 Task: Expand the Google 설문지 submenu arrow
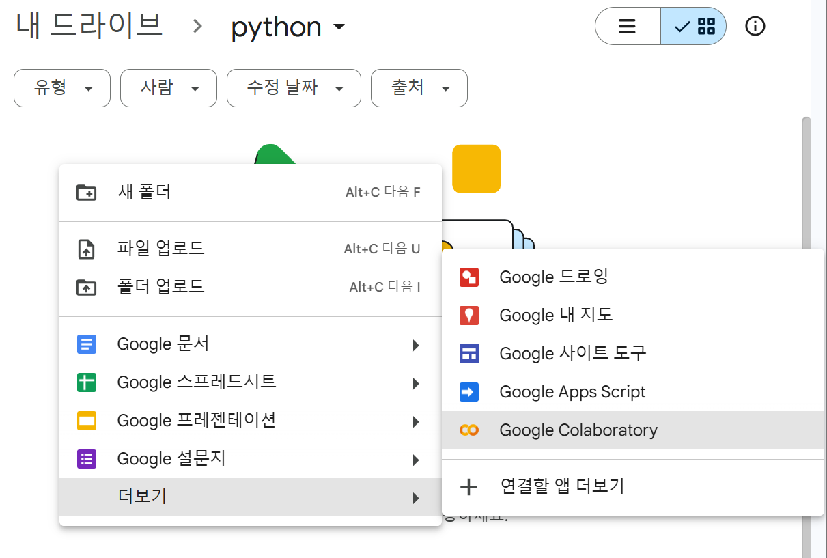(x=415, y=460)
